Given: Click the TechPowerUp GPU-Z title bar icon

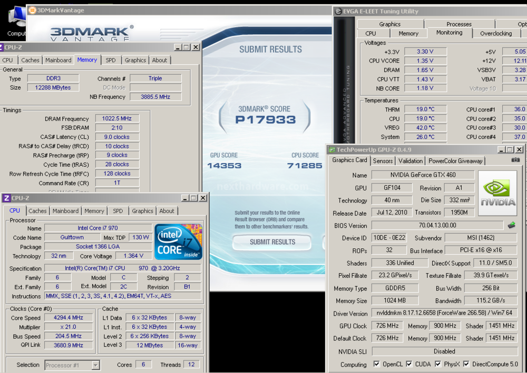Looking at the screenshot, I should (331, 149).
